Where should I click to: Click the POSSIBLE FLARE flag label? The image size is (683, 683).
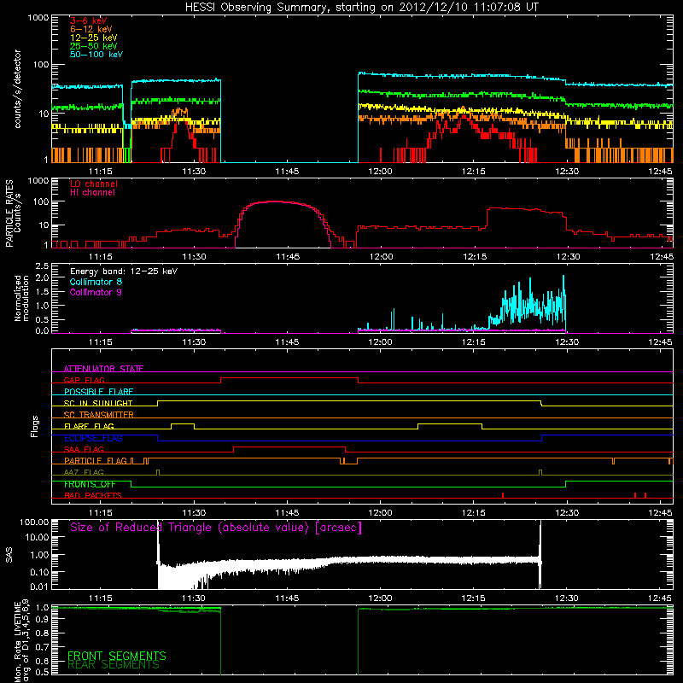tap(98, 392)
